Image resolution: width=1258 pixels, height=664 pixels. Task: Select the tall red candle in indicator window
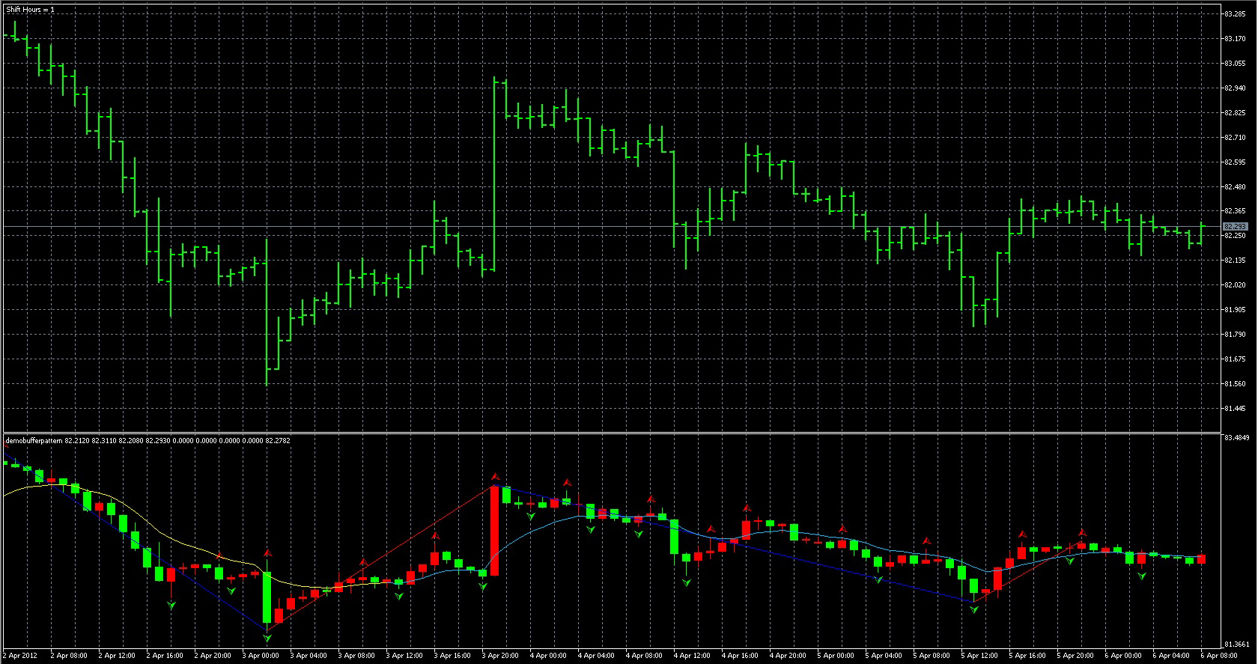pyautogui.click(x=494, y=531)
